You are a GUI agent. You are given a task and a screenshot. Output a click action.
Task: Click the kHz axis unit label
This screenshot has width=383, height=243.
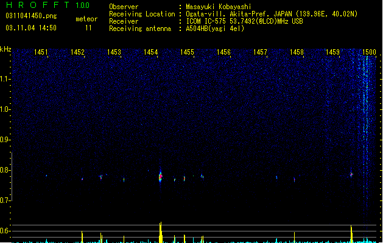(5, 49)
